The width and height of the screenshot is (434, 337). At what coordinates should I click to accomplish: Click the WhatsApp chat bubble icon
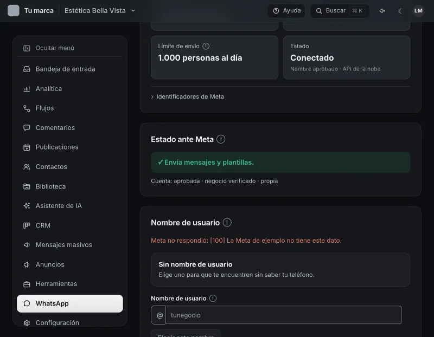27,303
